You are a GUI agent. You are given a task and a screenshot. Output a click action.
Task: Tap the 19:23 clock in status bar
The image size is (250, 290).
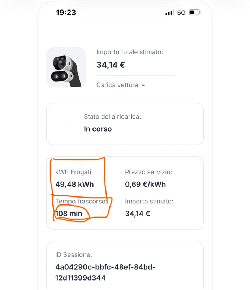[66, 13]
